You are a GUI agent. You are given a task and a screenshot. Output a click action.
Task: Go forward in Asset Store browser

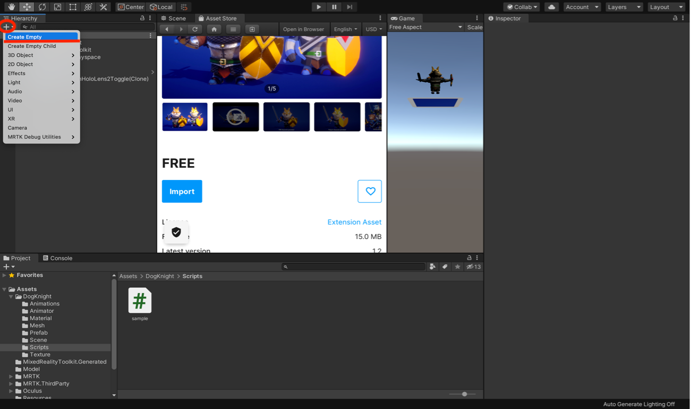coord(181,29)
